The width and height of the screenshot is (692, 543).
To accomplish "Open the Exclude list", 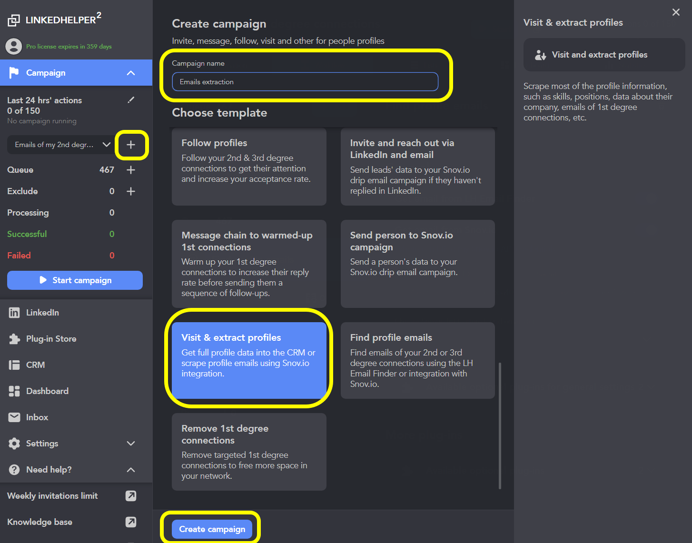I will 60,191.
